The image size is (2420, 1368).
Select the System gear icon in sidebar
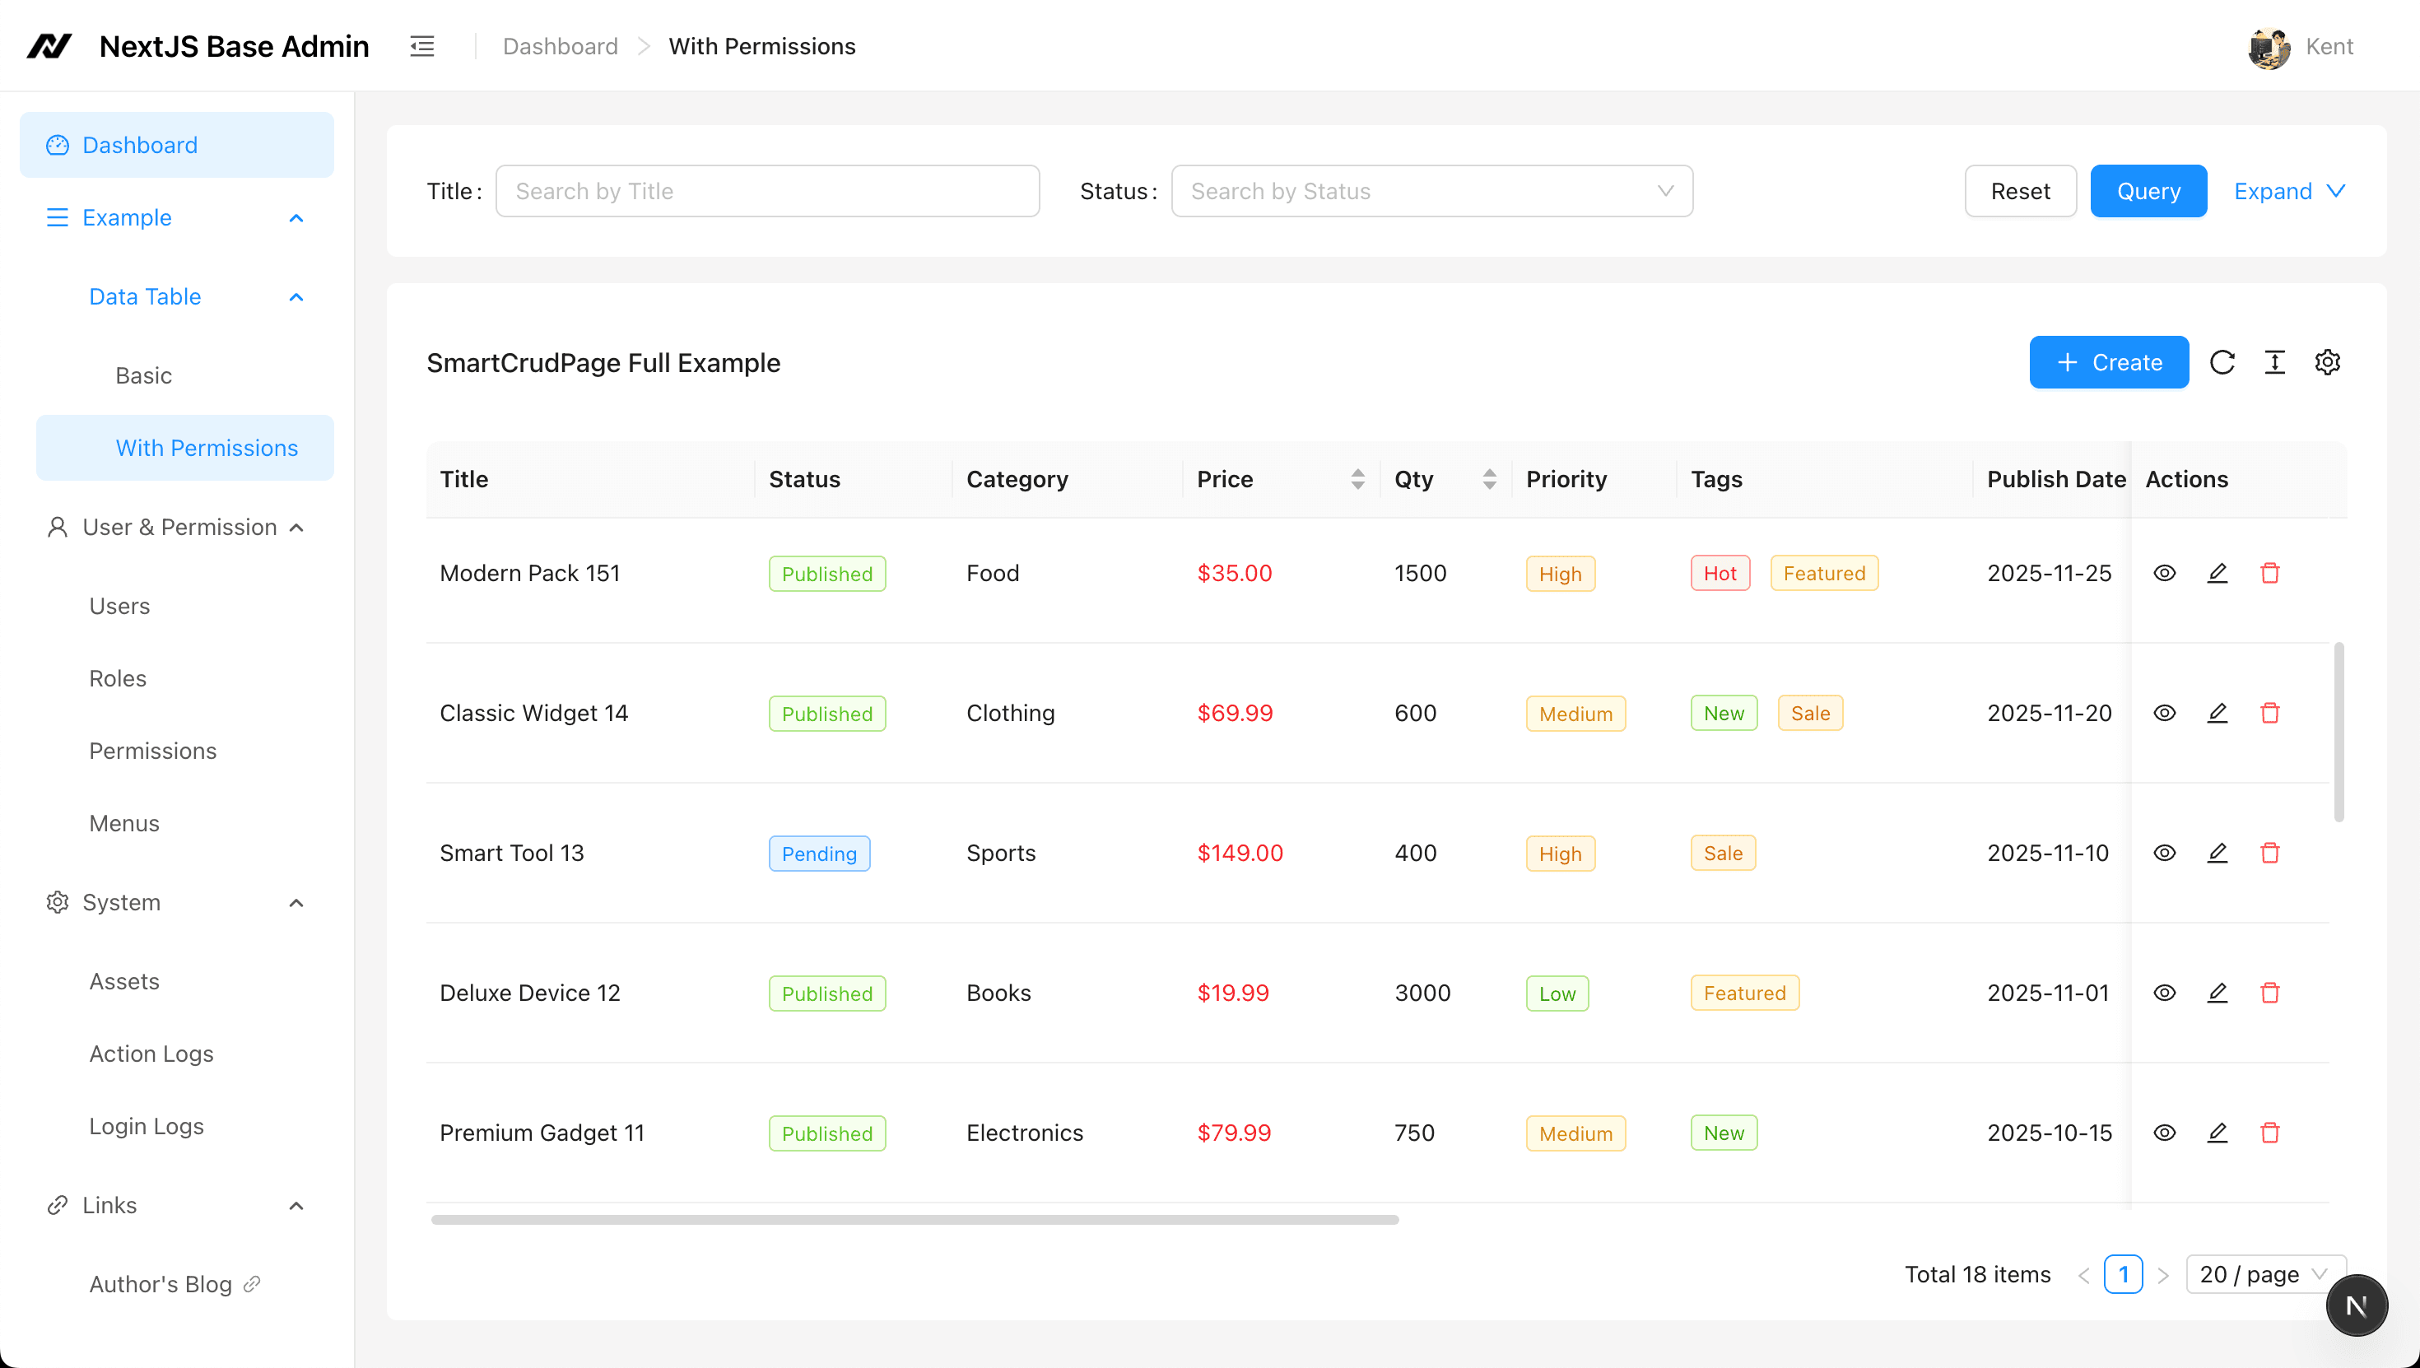[x=56, y=902]
